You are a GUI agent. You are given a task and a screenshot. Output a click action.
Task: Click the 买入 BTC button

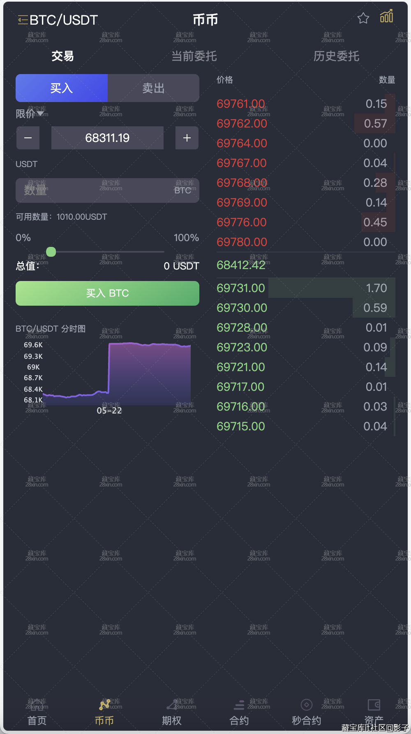click(x=107, y=293)
